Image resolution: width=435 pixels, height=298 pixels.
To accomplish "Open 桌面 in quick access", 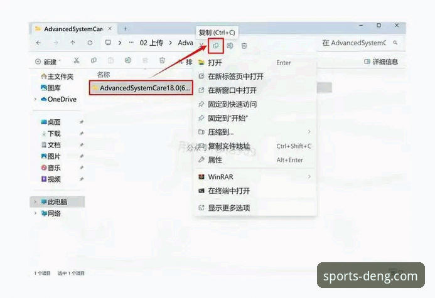I will point(50,122).
